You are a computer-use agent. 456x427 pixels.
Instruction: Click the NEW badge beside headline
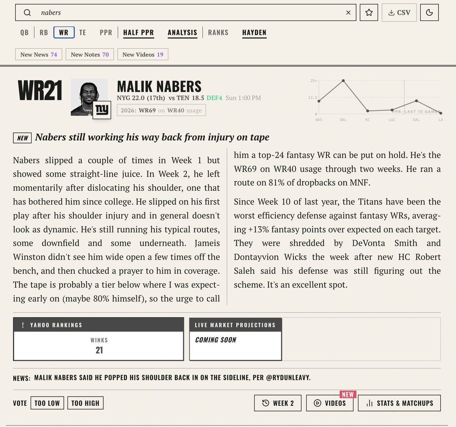[22, 138]
